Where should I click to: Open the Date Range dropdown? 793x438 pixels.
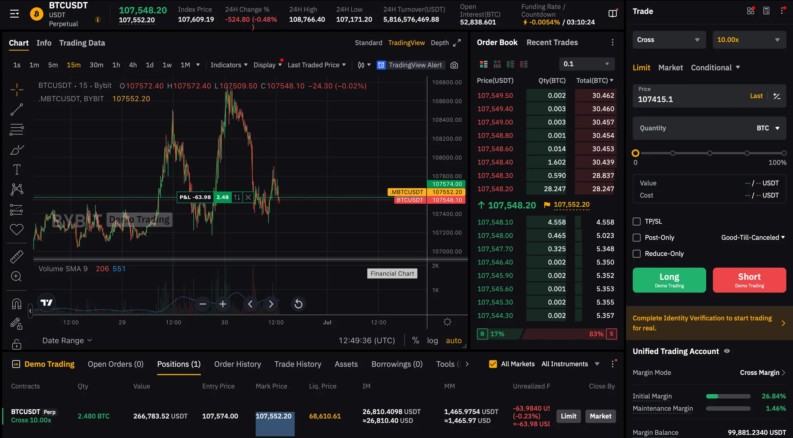click(67, 341)
